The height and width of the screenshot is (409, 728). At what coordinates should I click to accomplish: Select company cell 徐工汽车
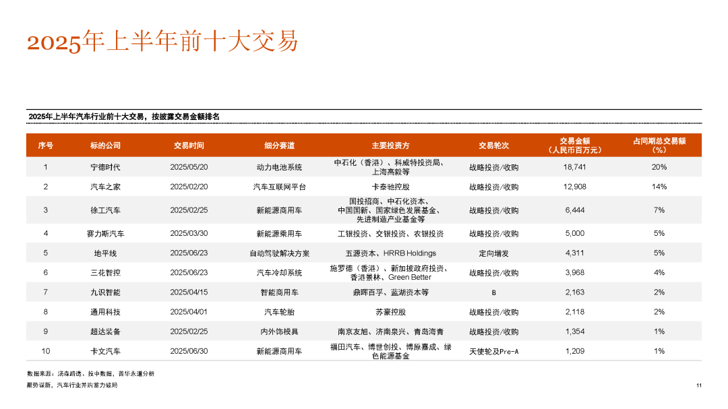(105, 210)
